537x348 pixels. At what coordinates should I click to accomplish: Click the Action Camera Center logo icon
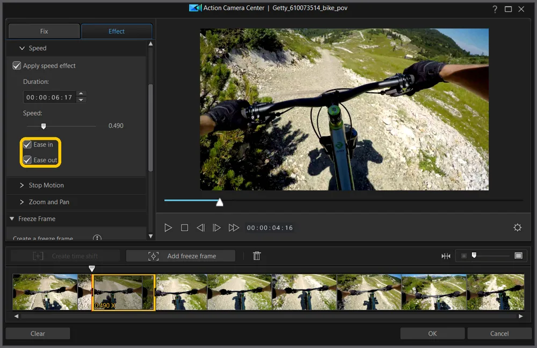(x=195, y=8)
